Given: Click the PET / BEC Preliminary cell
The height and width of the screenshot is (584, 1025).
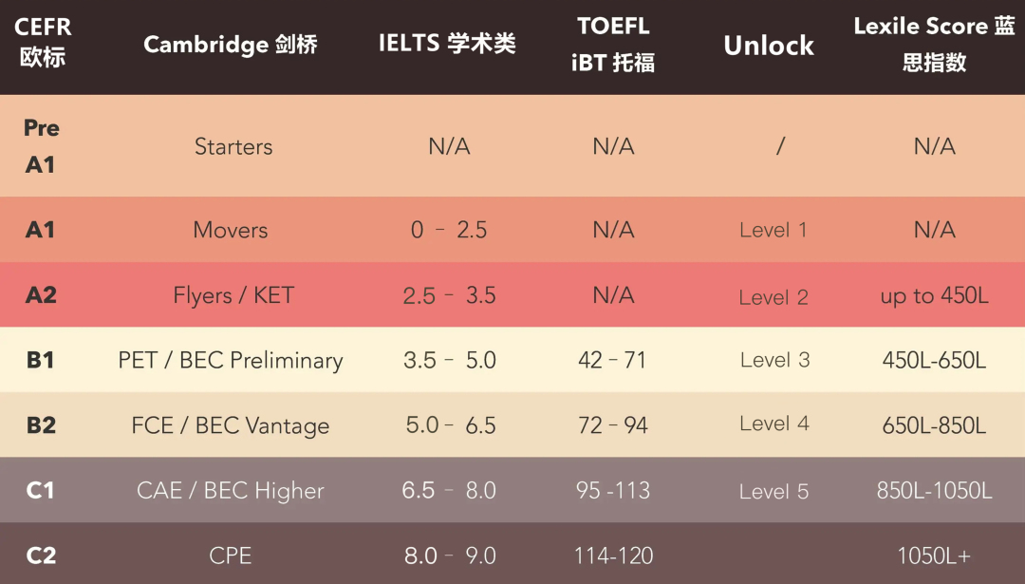Looking at the screenshot, I should (230, 360).
